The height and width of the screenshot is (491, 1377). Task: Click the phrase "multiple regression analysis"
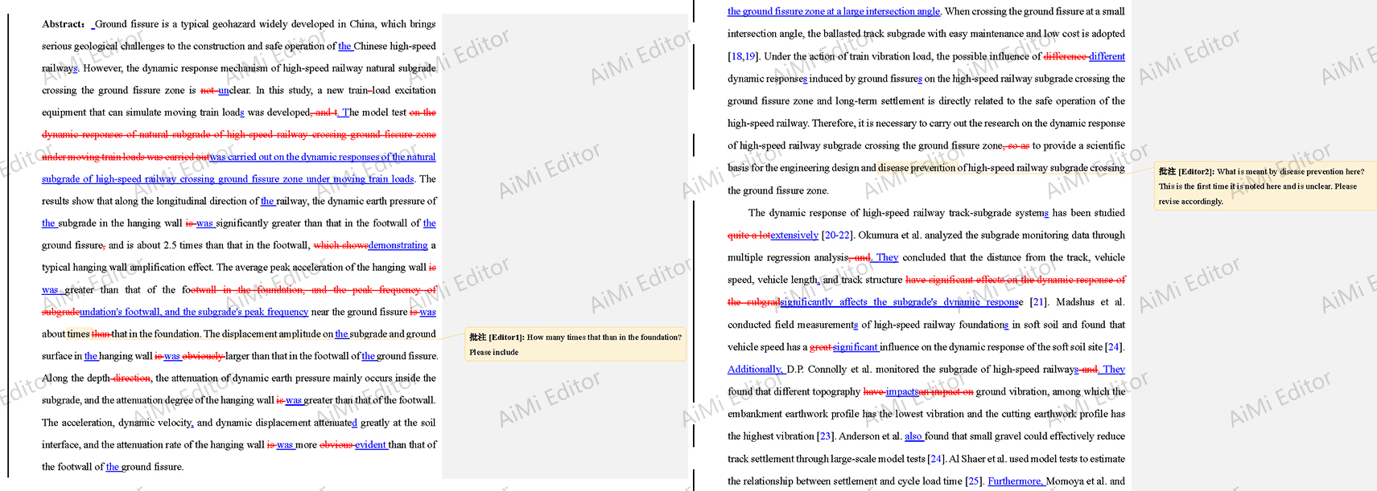tap(789, 257)
